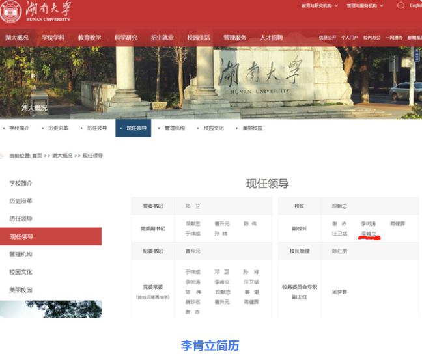
Task: Select the 管理机构 horizontal tab
Action: pos(175,128)
